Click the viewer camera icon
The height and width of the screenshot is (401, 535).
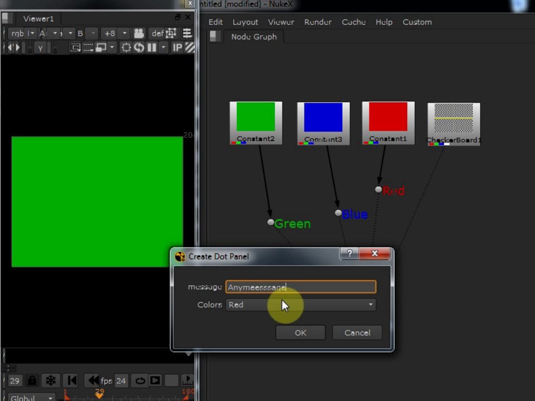coord(139,33)
